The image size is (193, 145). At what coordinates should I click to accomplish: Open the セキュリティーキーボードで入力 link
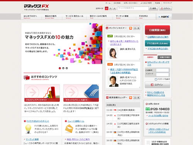click(158, 63)
